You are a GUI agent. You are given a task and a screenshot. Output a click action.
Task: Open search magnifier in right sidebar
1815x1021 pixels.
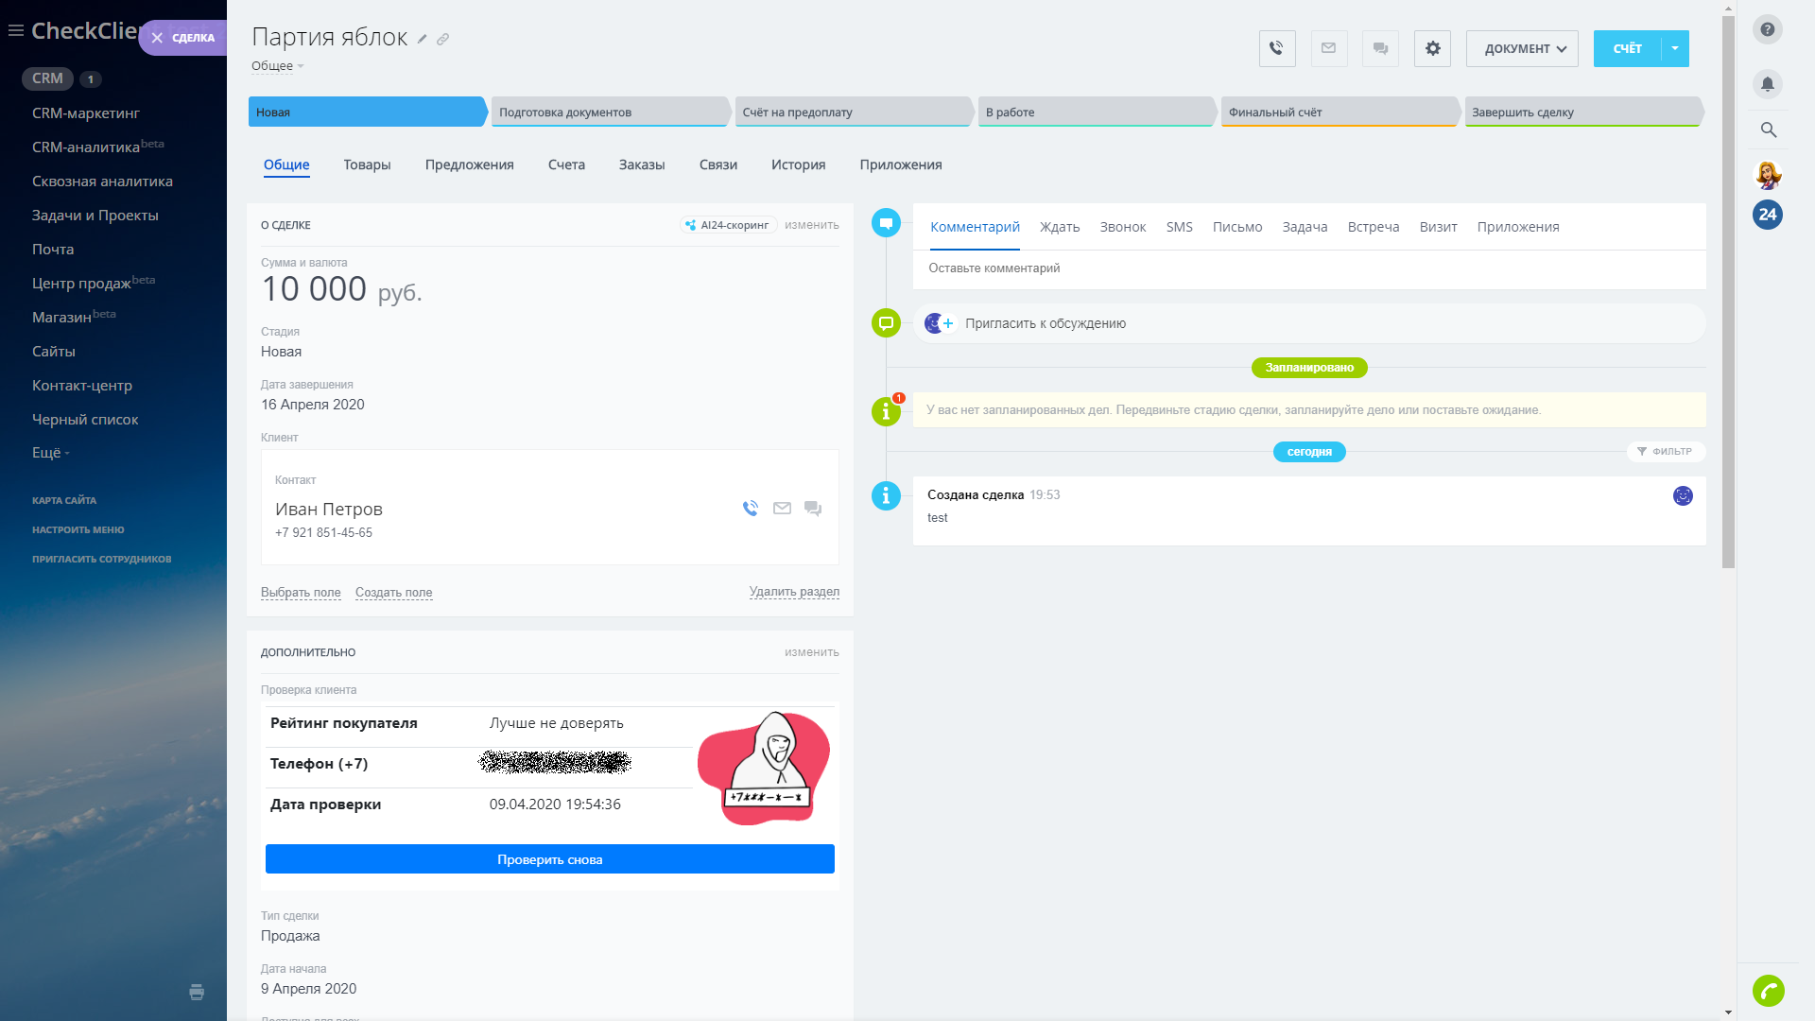pos(1768,130)
